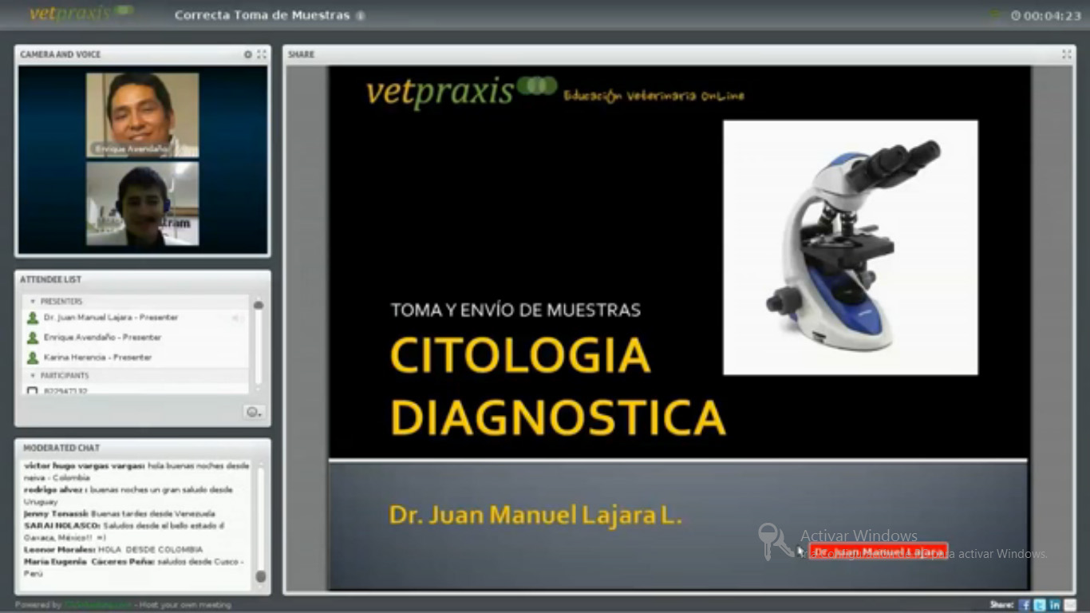The height and width of the screenshot is (613, 1090).
Task: Open Camera and Voice settings gear
Action: (247, 54)
